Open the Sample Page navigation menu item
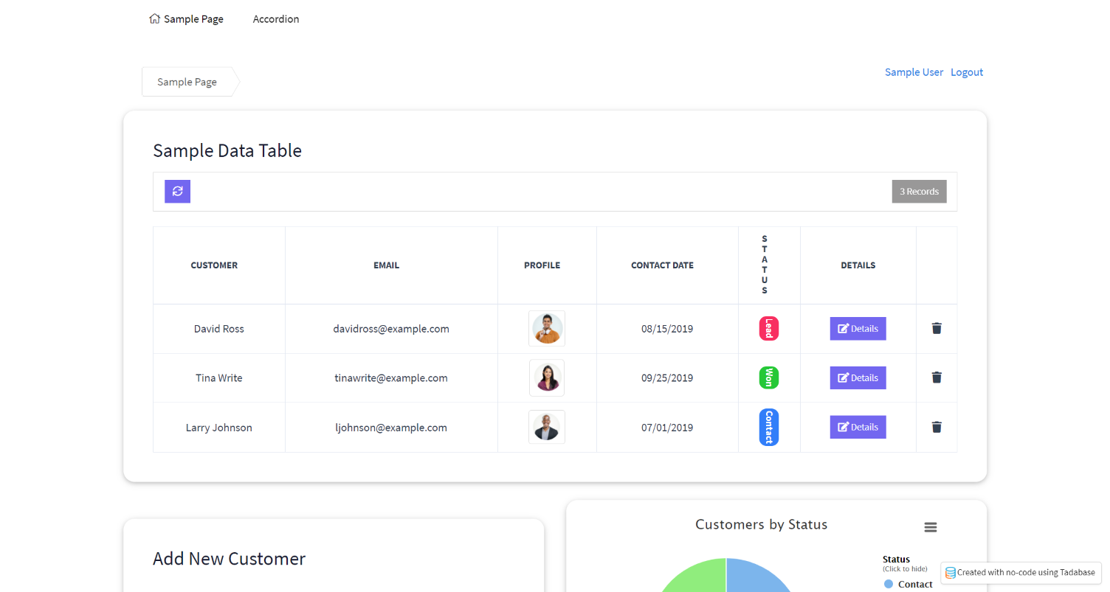Viewport: 1110px width, 592px height. [186, 19]
